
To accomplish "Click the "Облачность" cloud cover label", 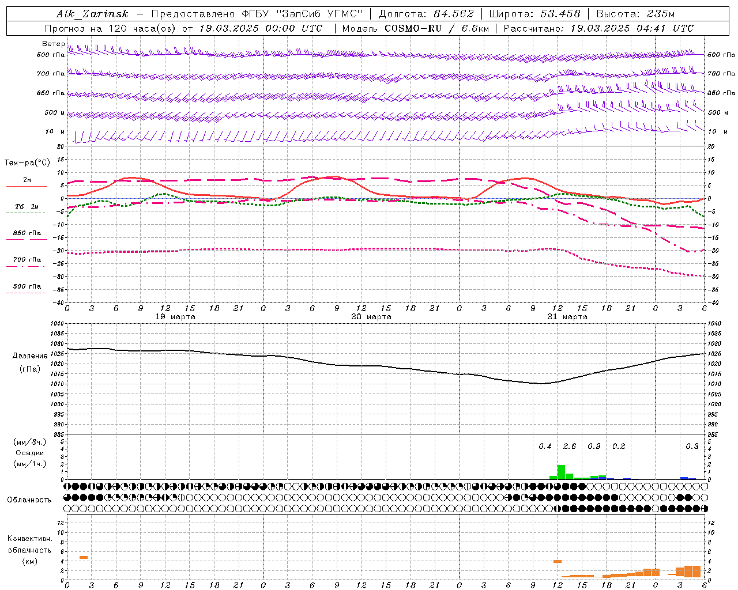I will coord(29,500).
